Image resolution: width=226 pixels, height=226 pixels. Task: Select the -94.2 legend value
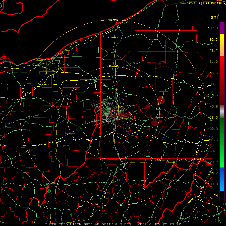tap(213, 173)
